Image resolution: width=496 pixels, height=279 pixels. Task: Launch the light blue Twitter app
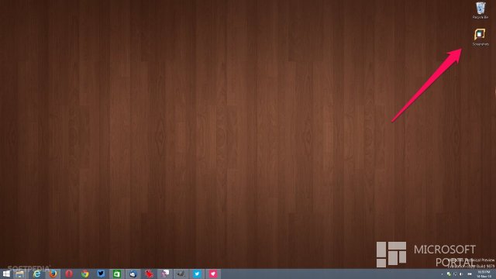[197, 274]
